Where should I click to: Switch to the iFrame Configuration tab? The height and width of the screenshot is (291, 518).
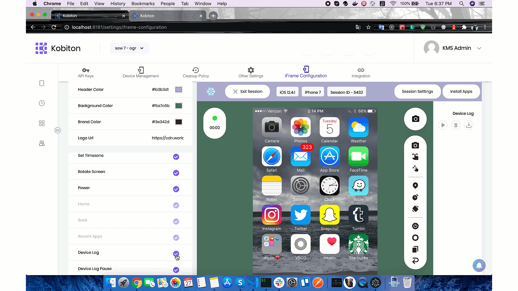306,72
